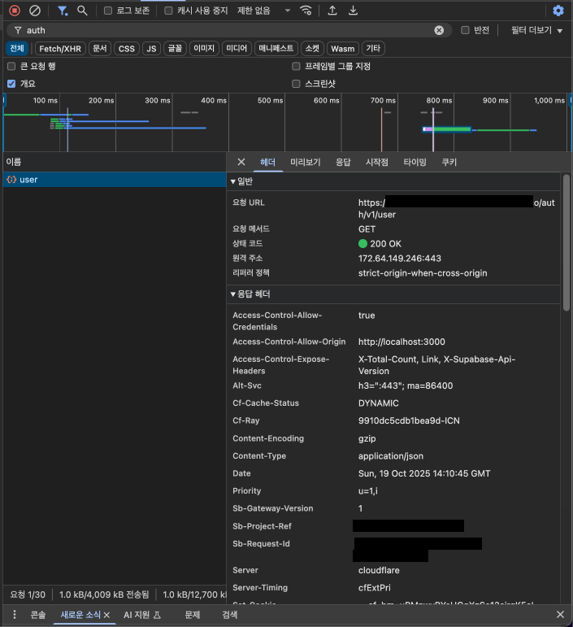
Task: Clear the auth filter text
Action: [439, 30]
